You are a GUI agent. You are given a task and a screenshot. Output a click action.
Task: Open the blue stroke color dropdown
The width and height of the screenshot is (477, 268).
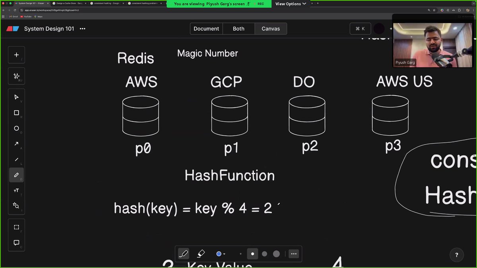[221, 254]
